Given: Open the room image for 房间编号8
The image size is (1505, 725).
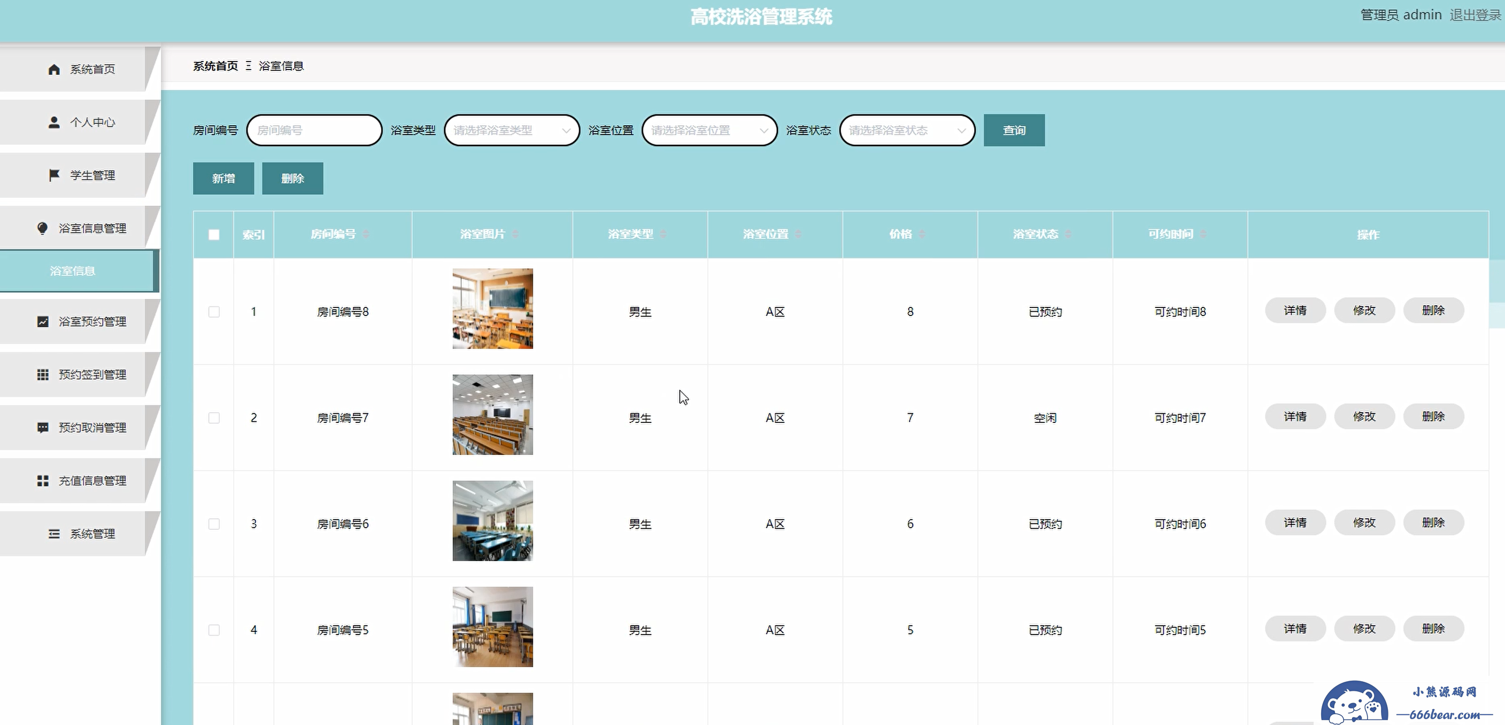Looking at the screenshot, I should point(492,309).
